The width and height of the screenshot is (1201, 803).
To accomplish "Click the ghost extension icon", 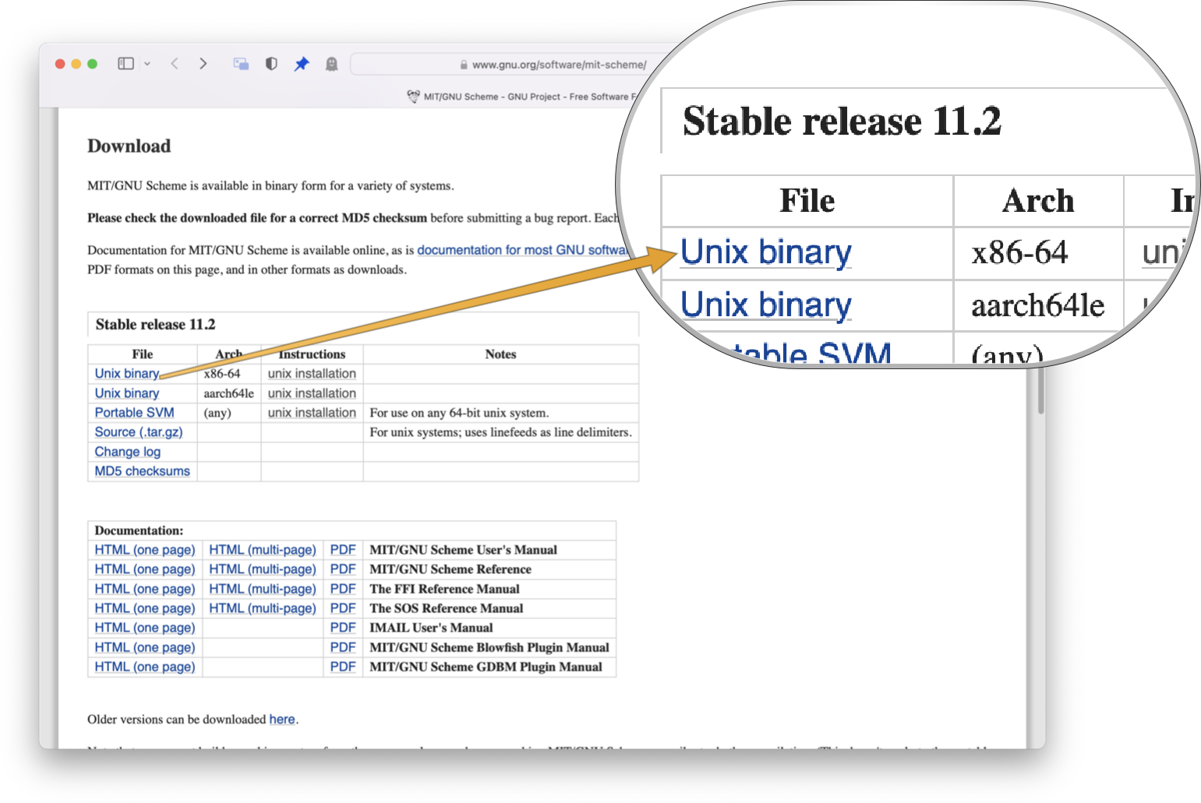I will point(331,64).
